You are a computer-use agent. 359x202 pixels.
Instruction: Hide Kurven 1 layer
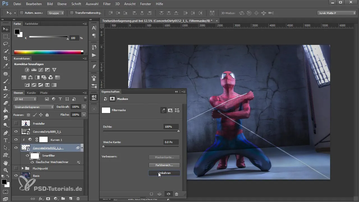tap(16, 139)
